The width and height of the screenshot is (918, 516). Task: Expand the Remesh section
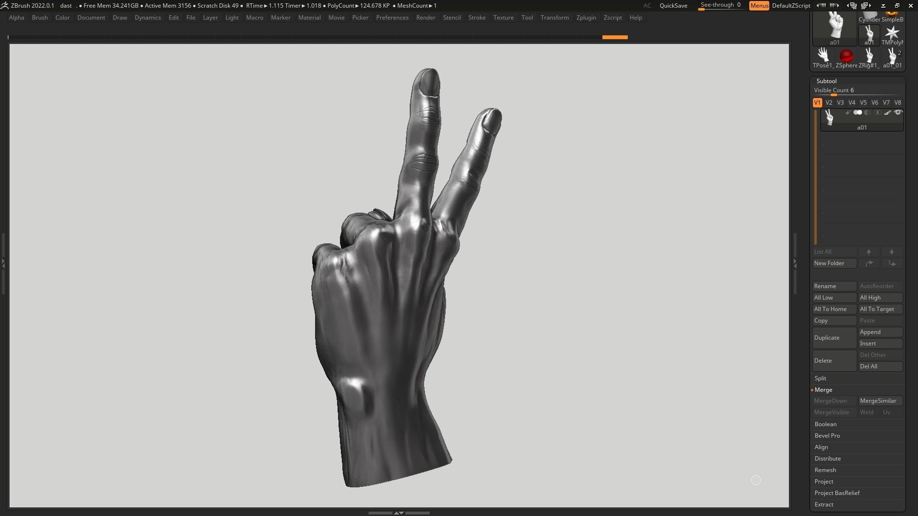[825, 470]
